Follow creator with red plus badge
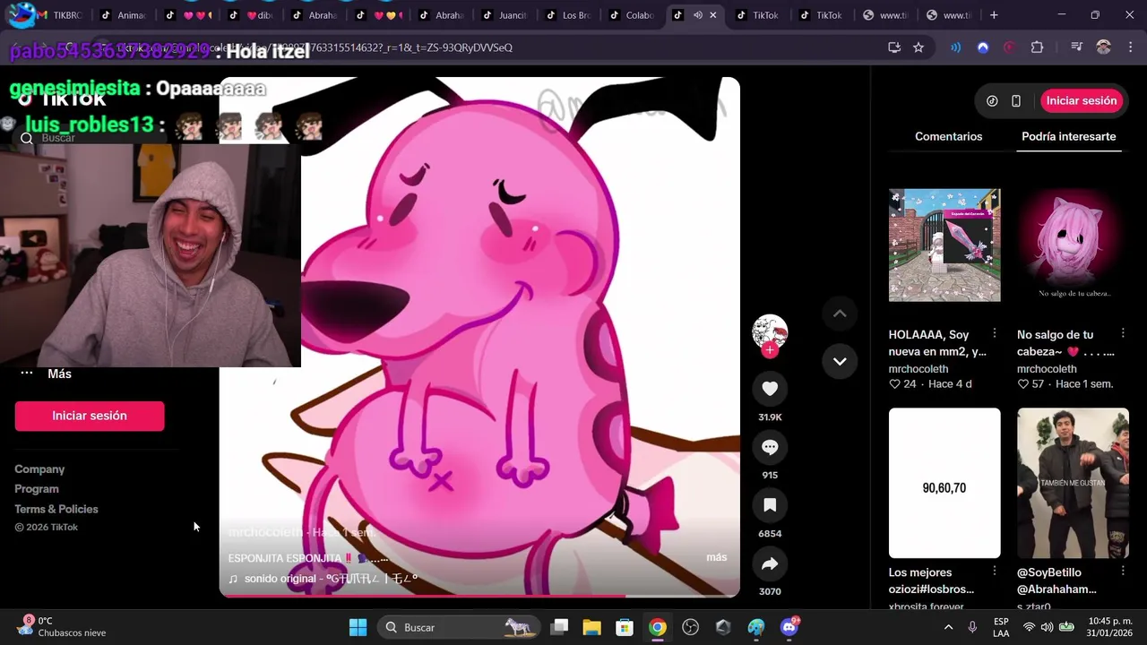 (x=770, y=350)
